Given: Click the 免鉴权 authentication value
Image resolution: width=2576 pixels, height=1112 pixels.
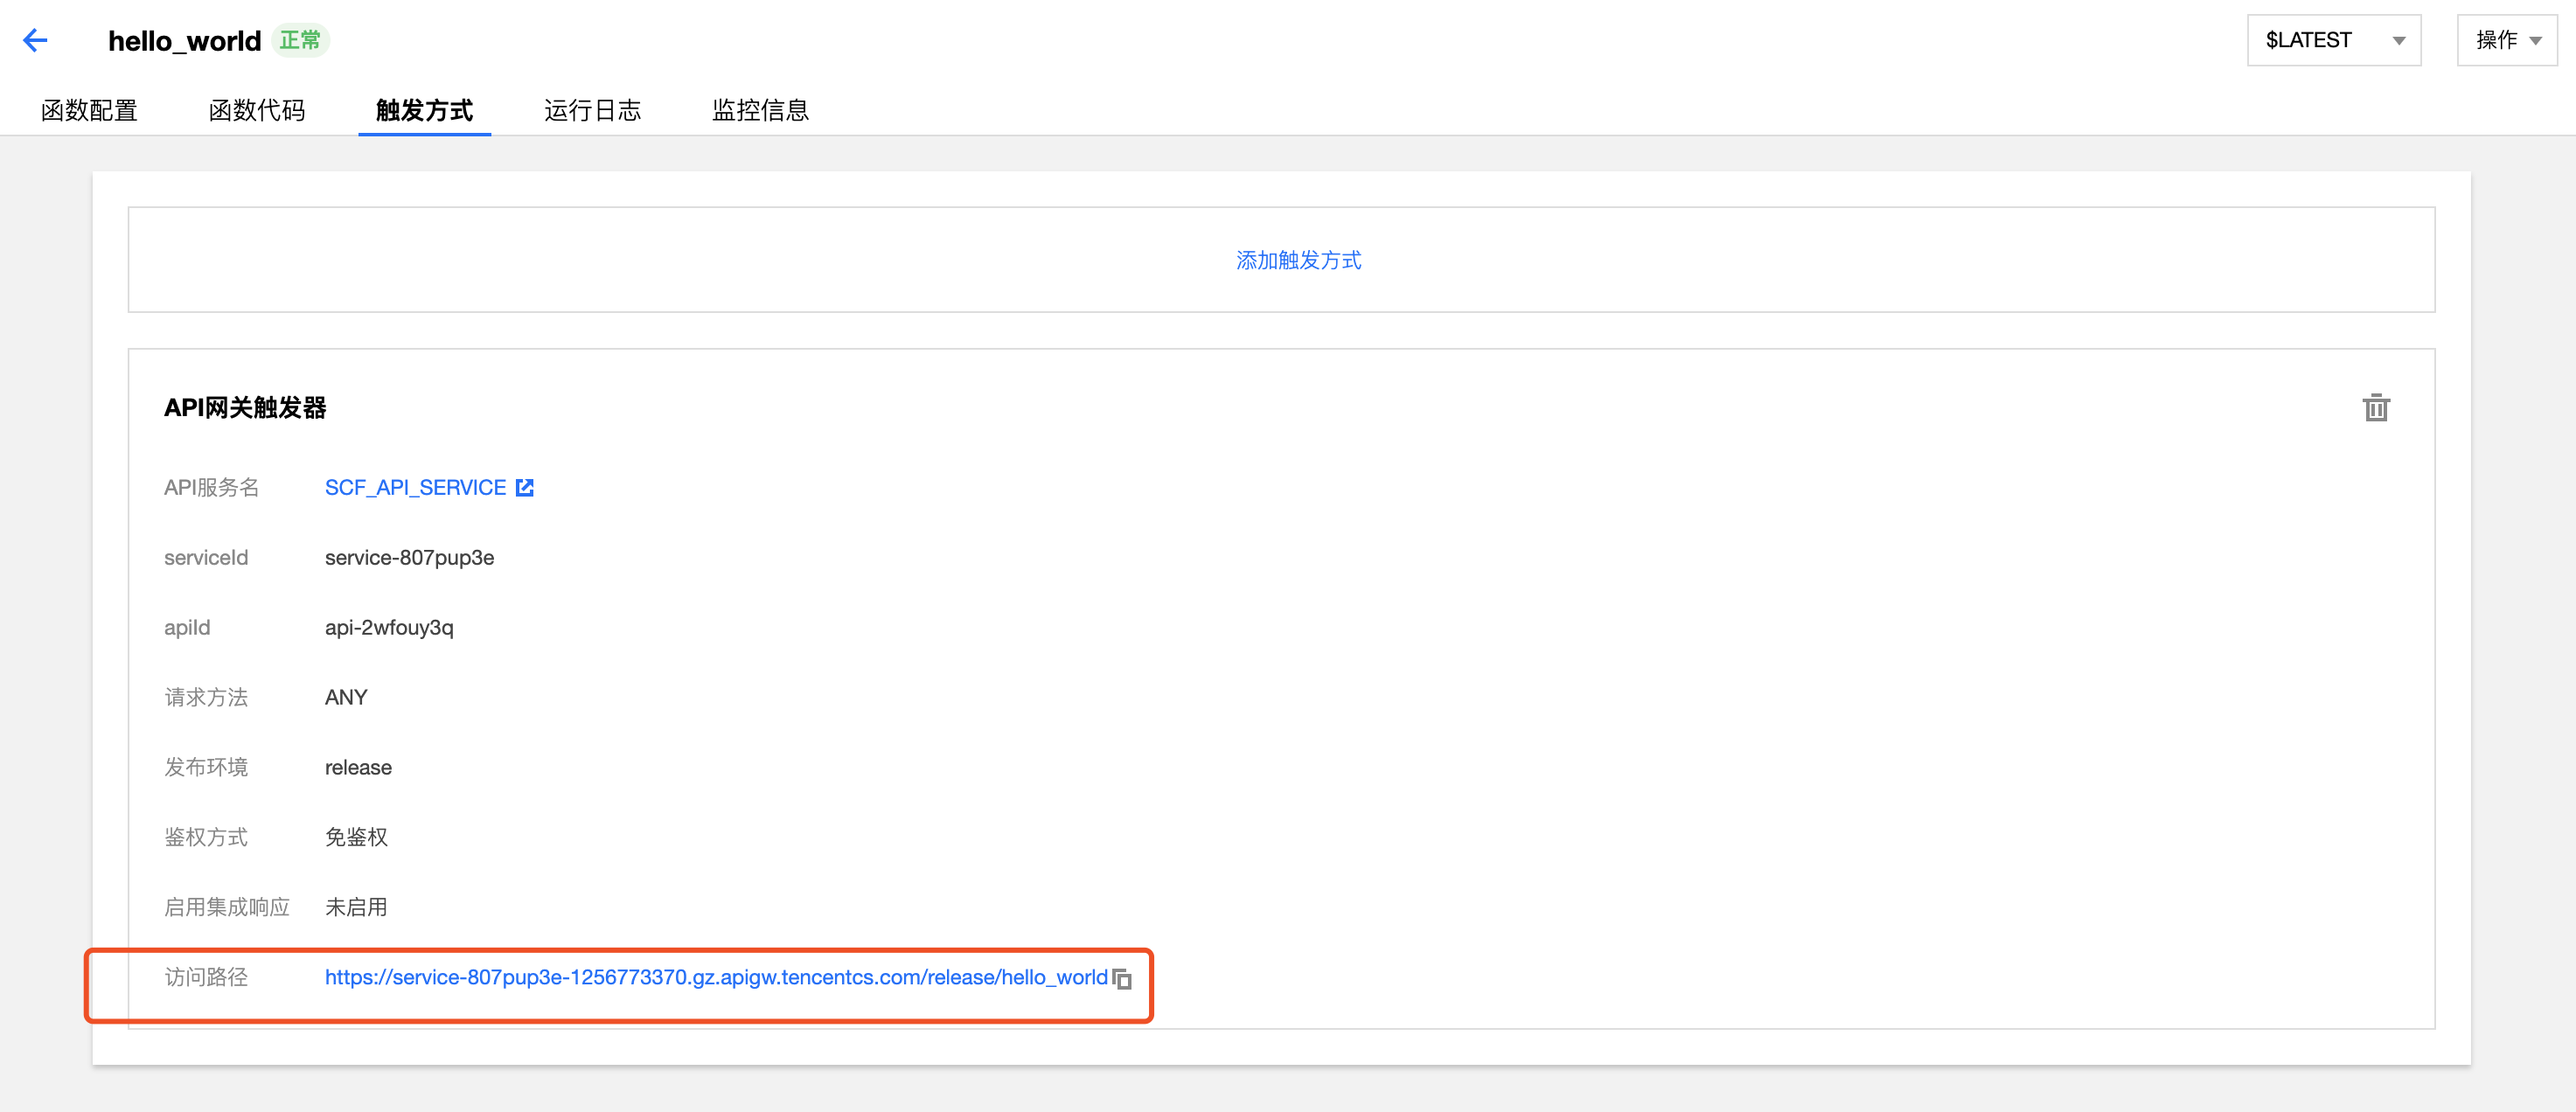Looking at the screenshot, I should point(355,837).
